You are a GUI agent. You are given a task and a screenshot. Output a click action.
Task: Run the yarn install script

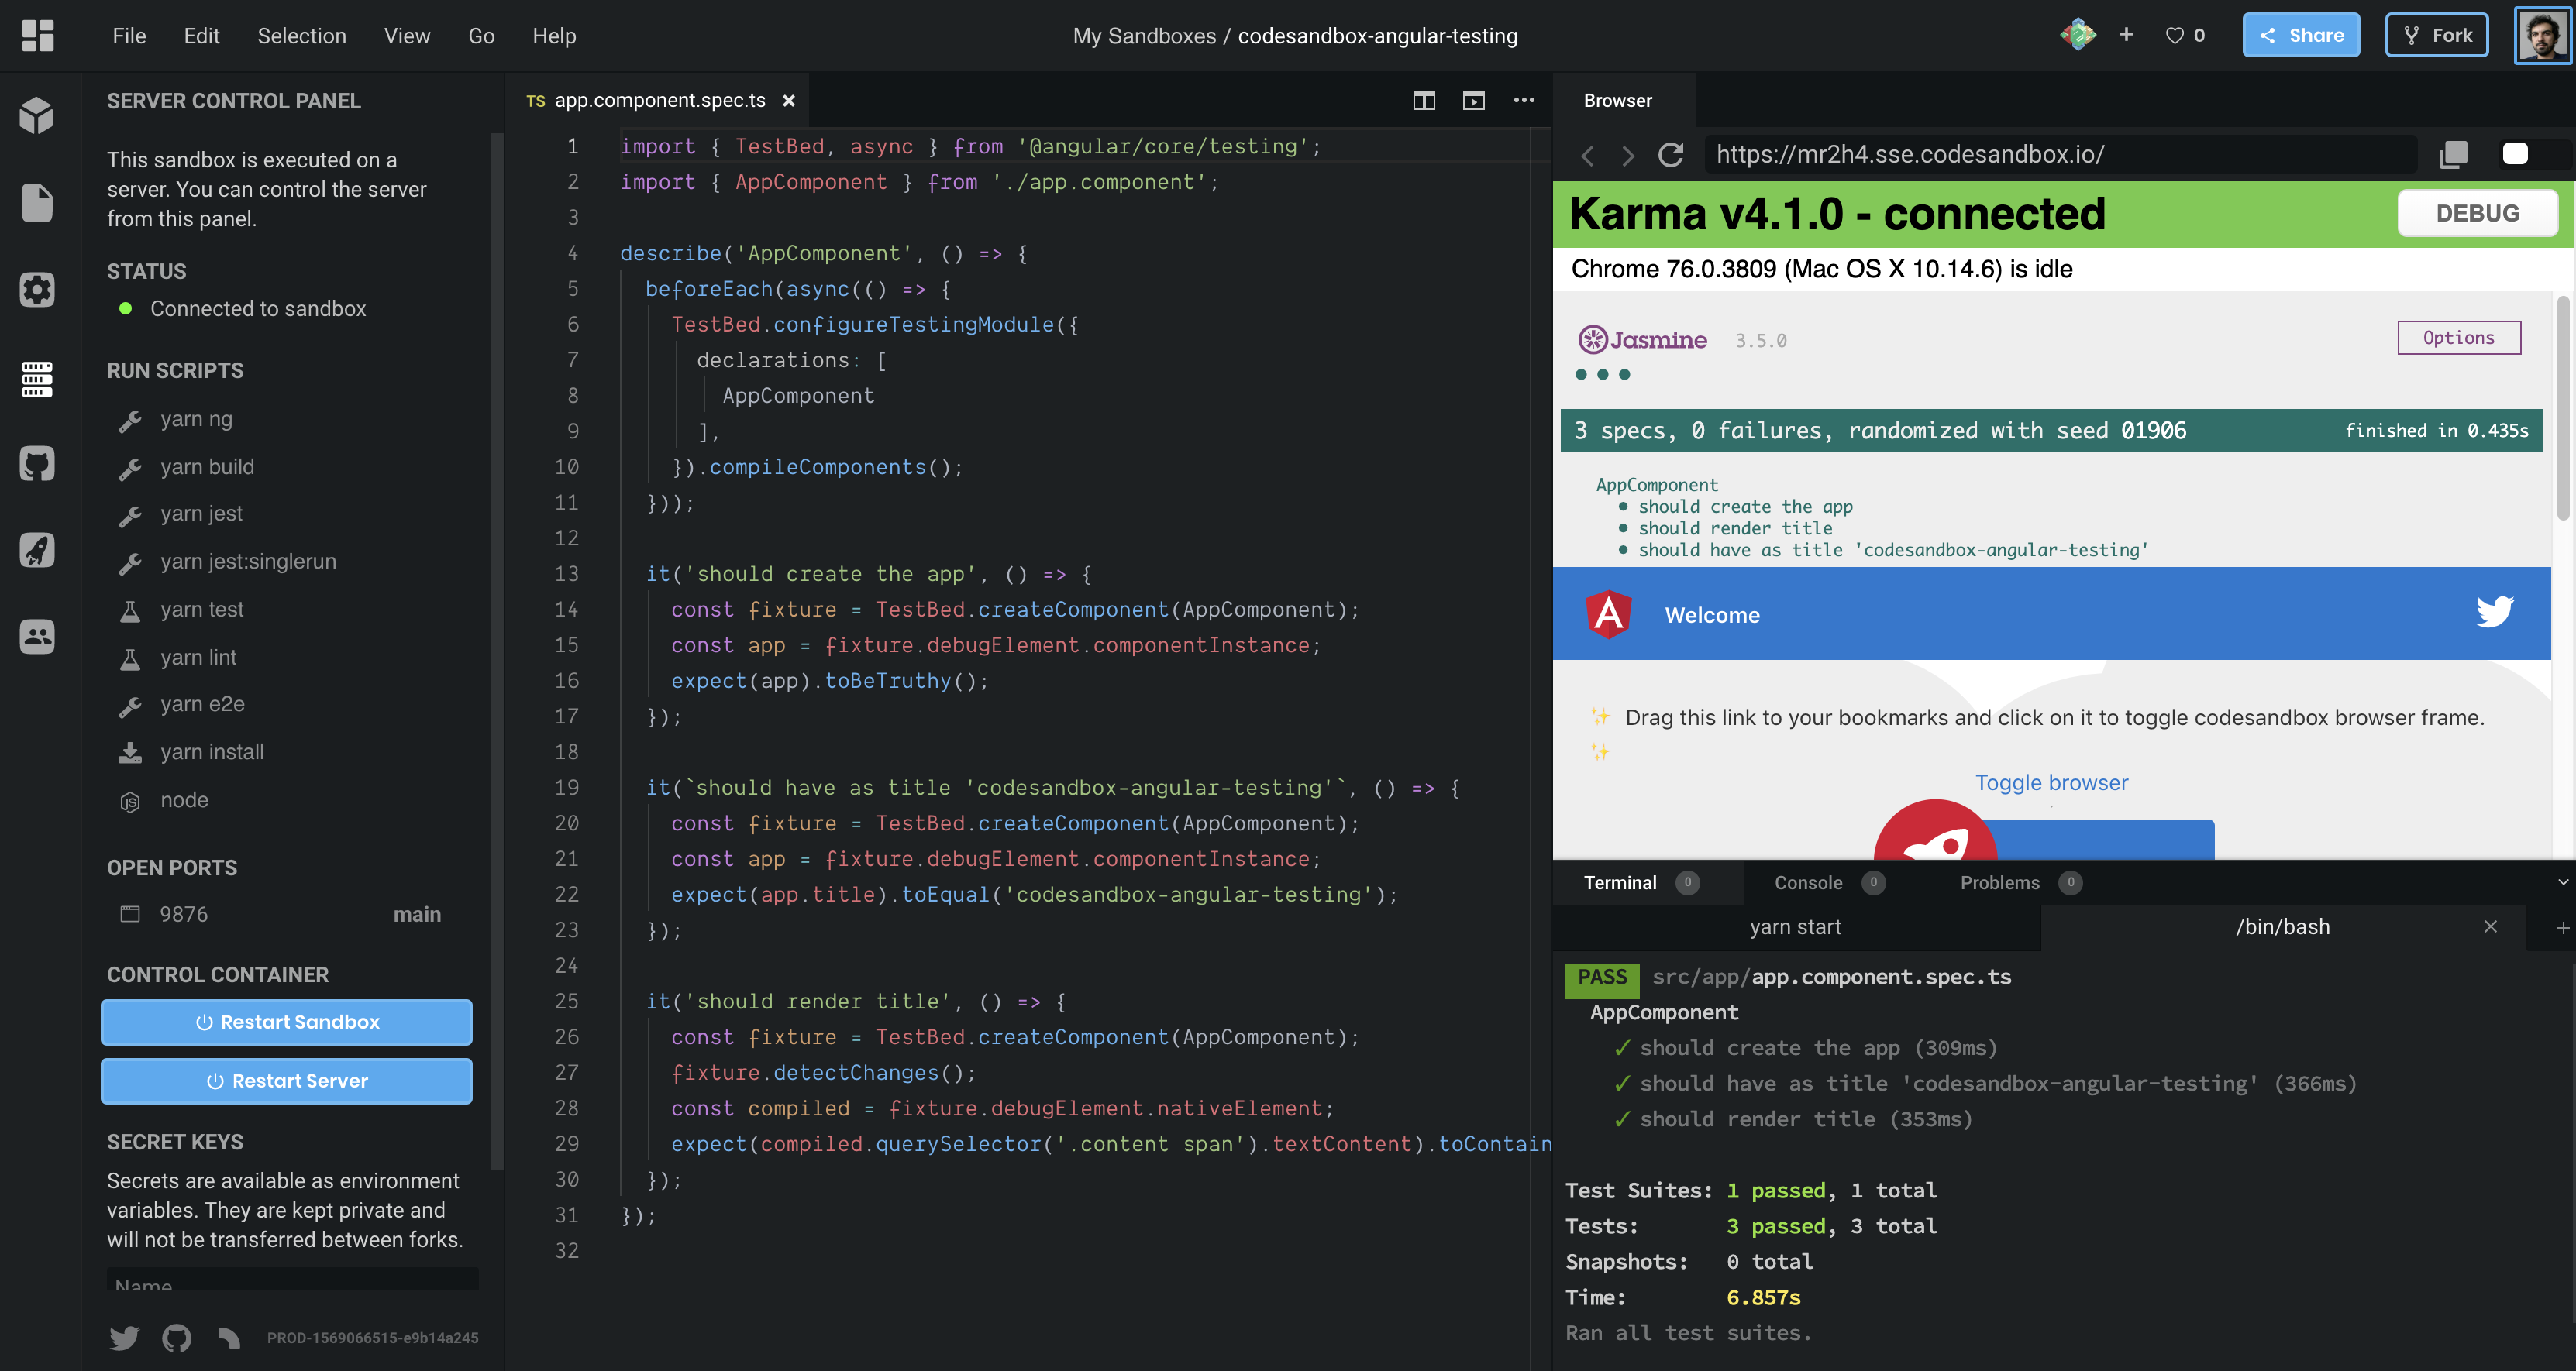[x=213, y=752]
